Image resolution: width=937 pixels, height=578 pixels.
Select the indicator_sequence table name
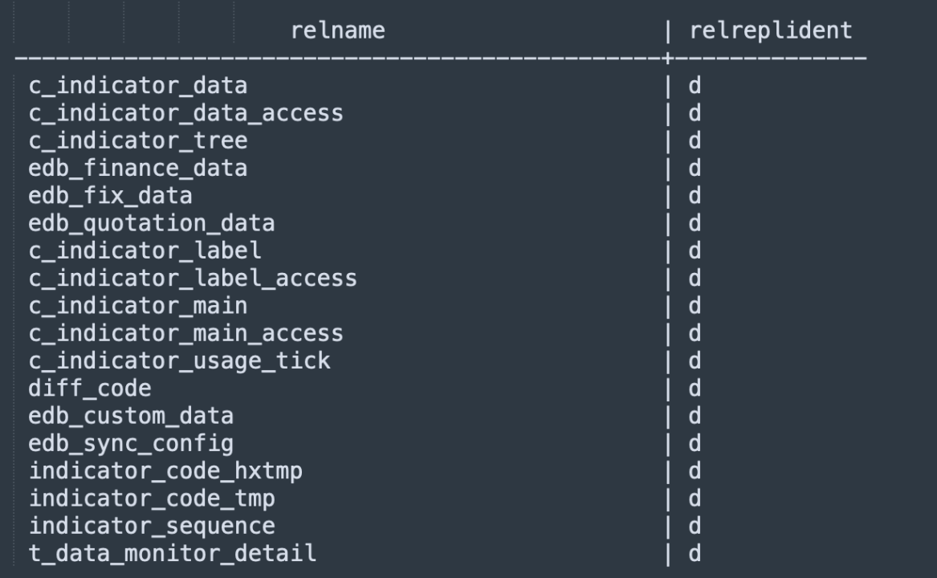(x=152, y=526)
